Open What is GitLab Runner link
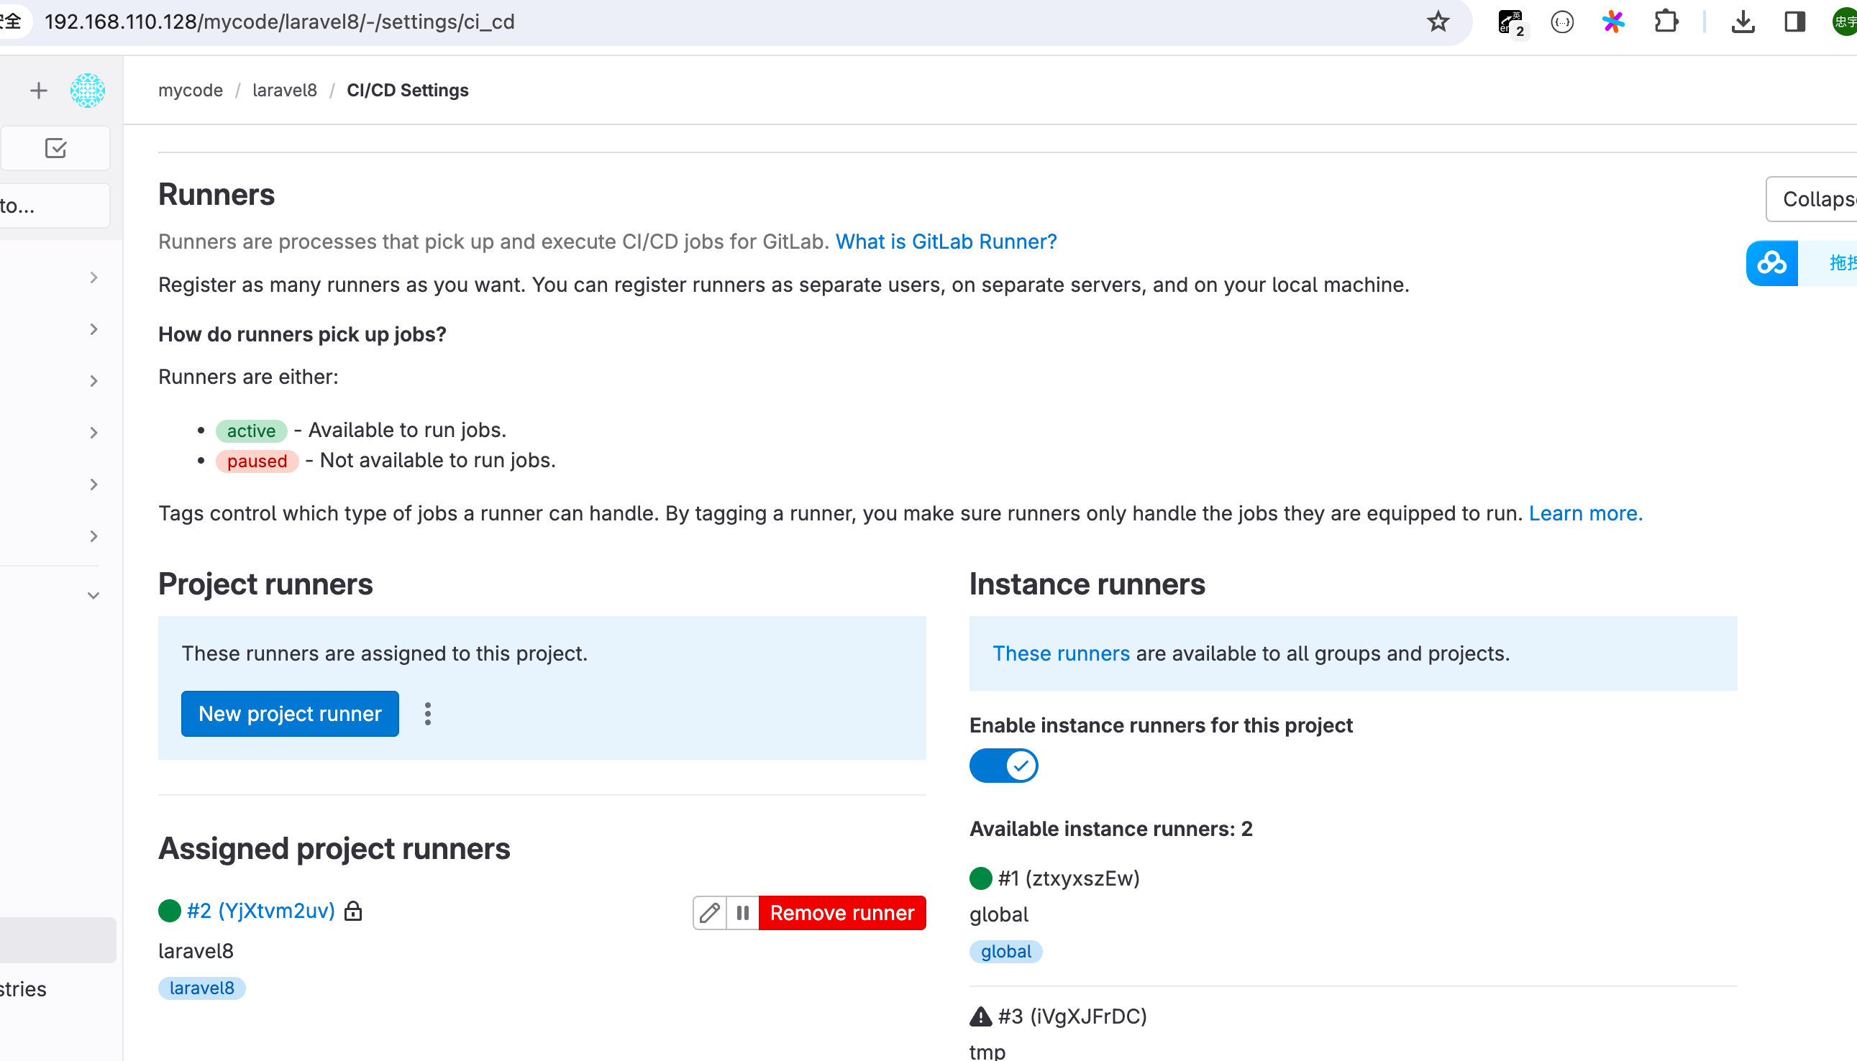The width and height of the screenshot is (1857, 1061). point(946,242)
